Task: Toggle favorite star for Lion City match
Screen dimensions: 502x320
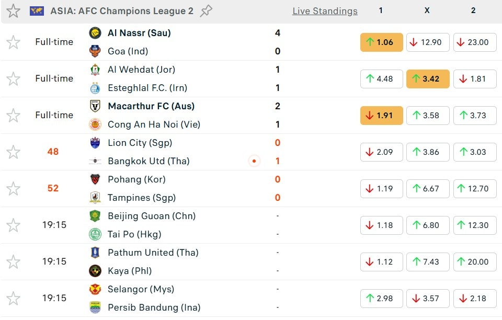Action: tap(13, 152)
